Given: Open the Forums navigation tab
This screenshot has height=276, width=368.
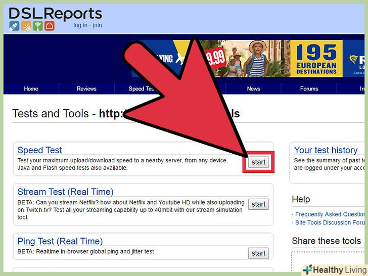Looking at the screenshot, I should point(309,89).
